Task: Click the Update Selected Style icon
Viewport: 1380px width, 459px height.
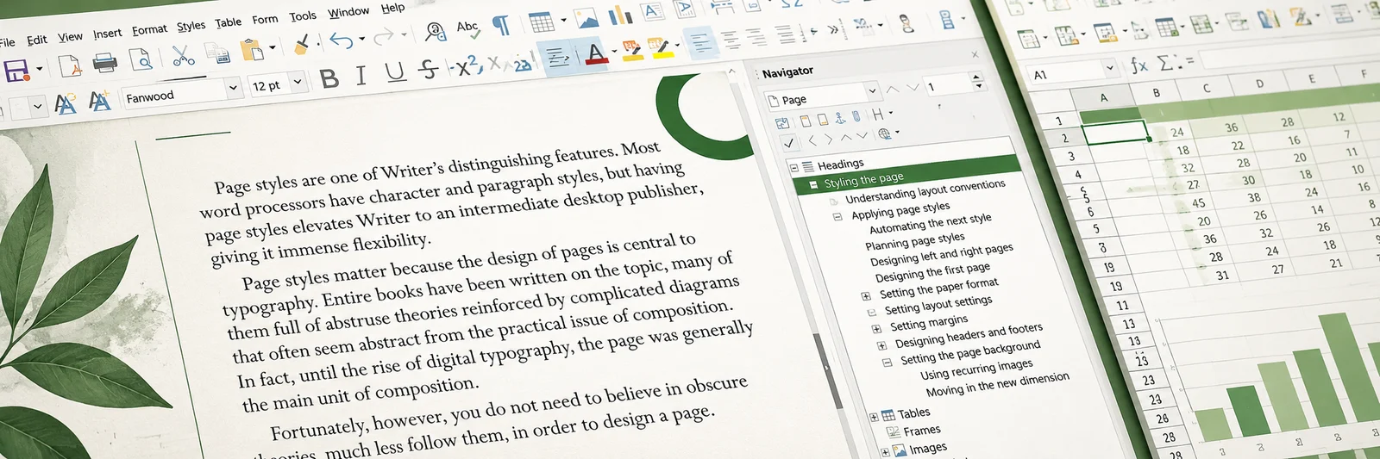Action: [65, 105]
